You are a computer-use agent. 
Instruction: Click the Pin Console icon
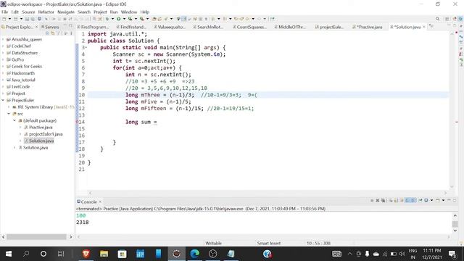tap(420, 200)
